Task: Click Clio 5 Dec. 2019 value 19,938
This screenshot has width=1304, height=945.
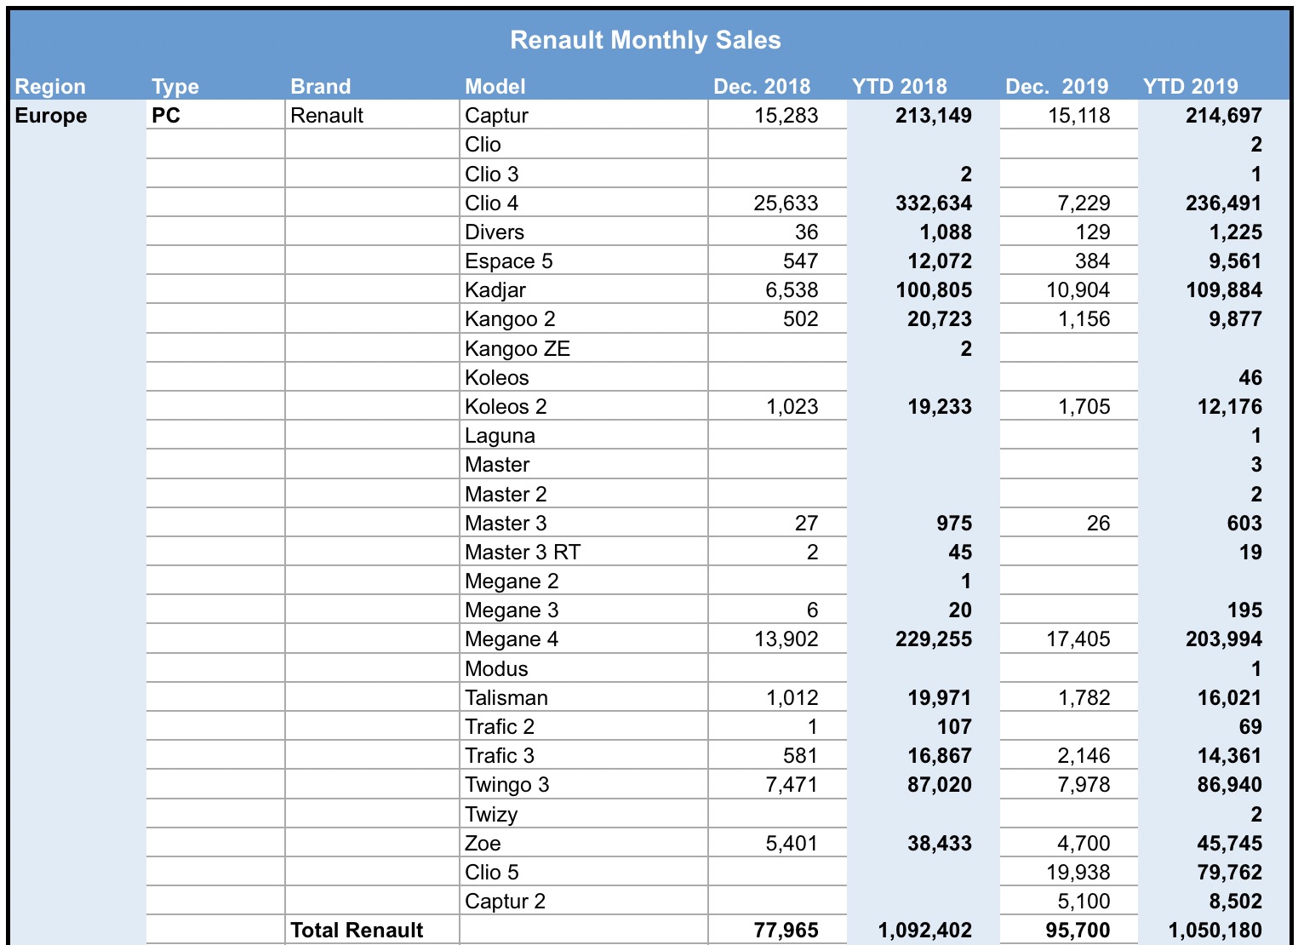Action: 1078,872
